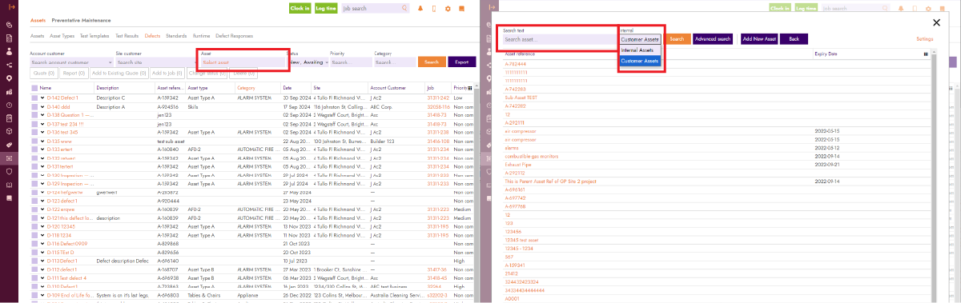
Task: Open the notifications bell in left window
Action: pos(420,8)
